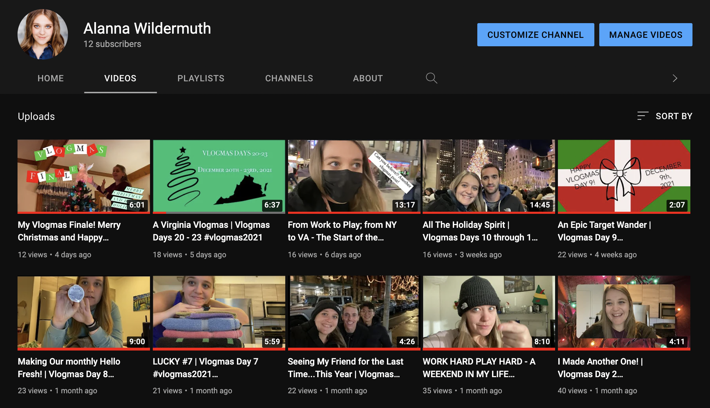Switch to the Home tab
Image resolution: width=710 pixels, height=408 pixels.
50,78
